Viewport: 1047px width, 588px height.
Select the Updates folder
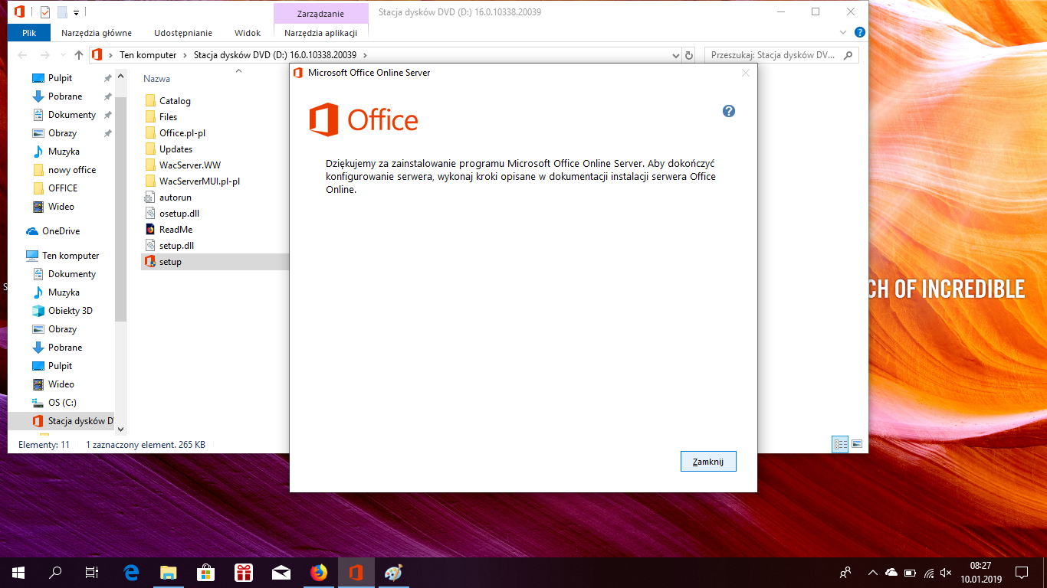click(x=176, y=149)
